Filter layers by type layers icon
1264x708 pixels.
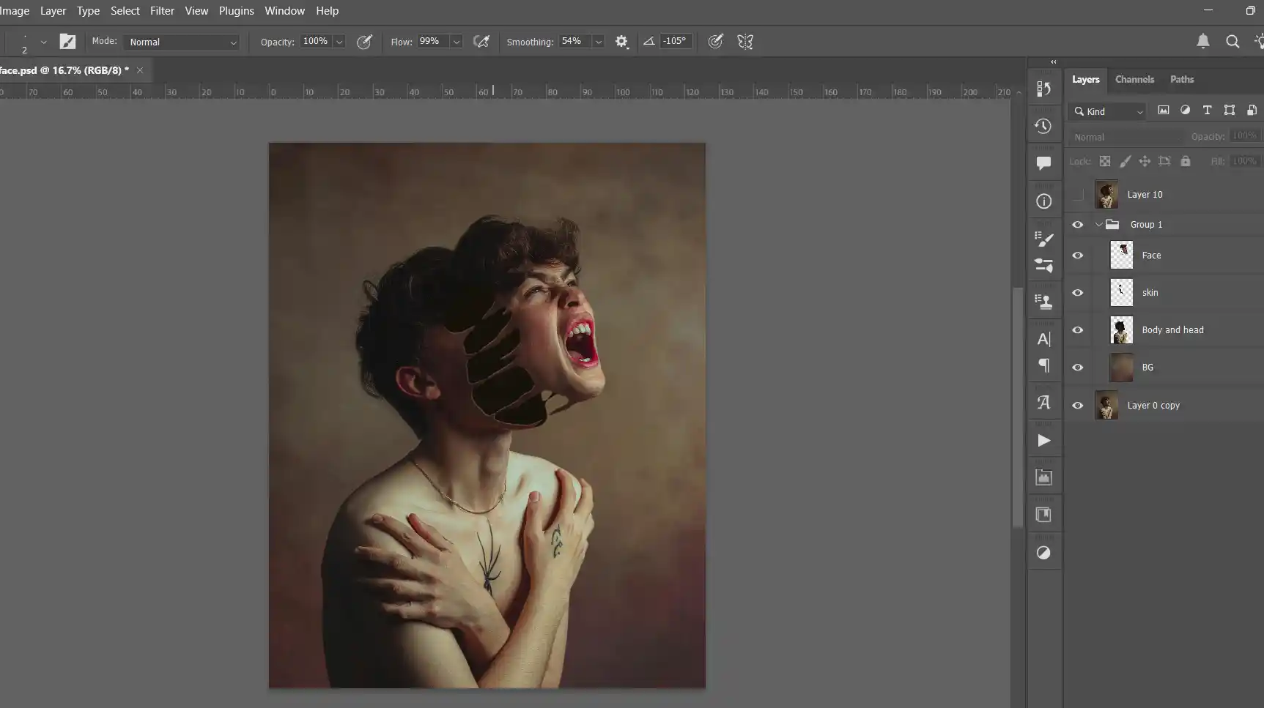click(x=1207, y=111)
